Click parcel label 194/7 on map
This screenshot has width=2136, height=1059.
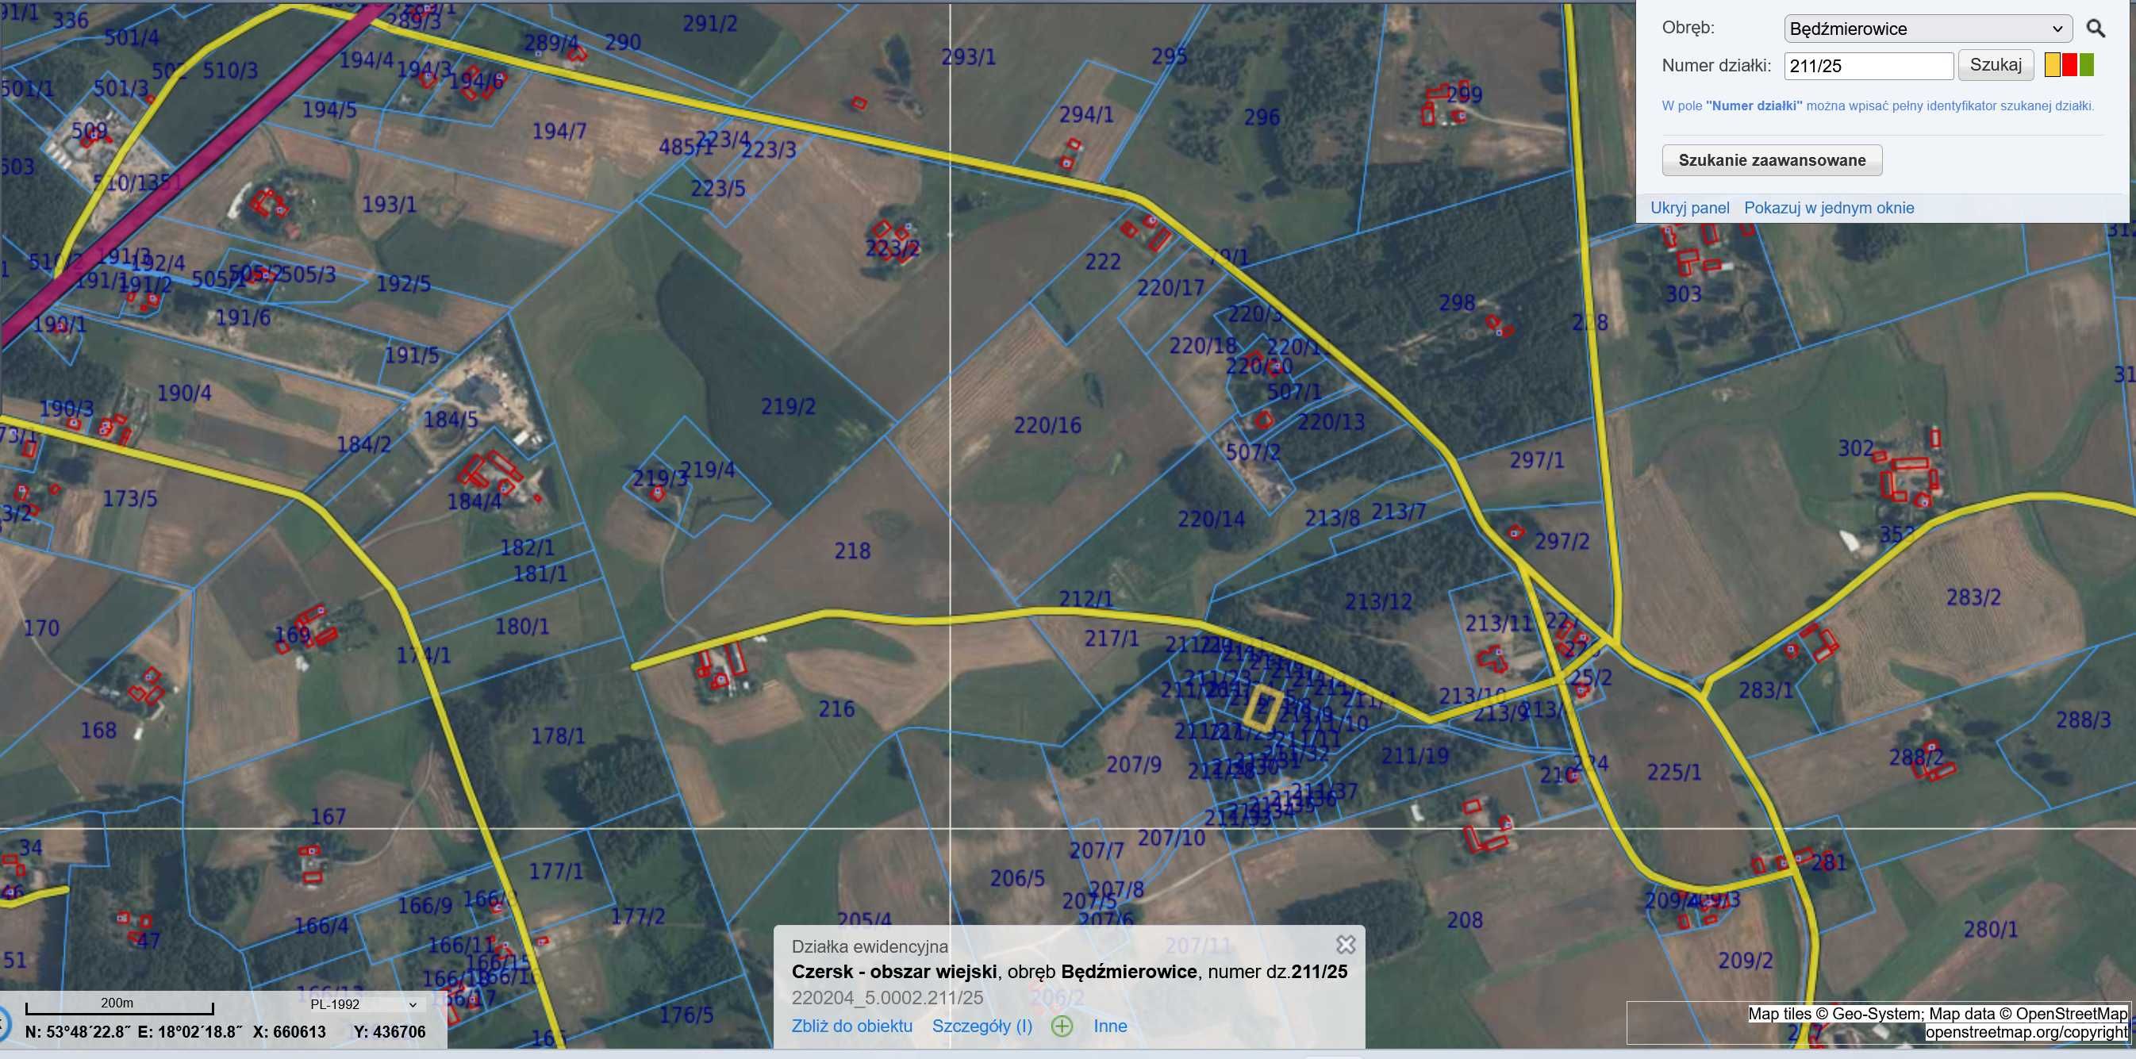(x=559, y=131)
